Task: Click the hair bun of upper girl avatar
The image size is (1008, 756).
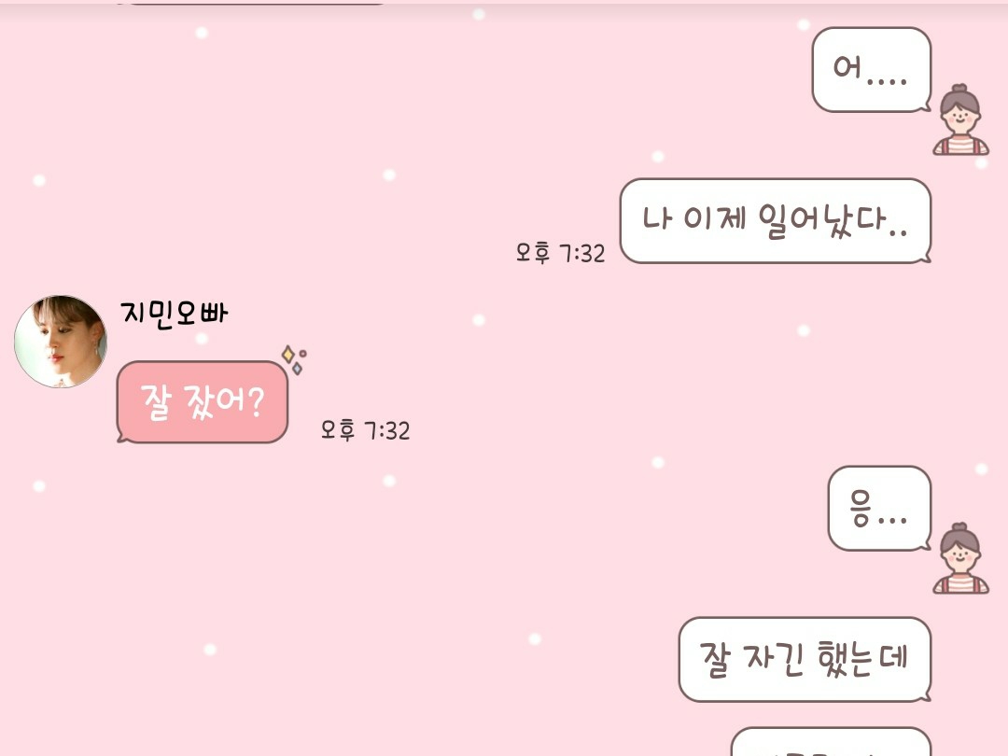Action: pos(959,88)
